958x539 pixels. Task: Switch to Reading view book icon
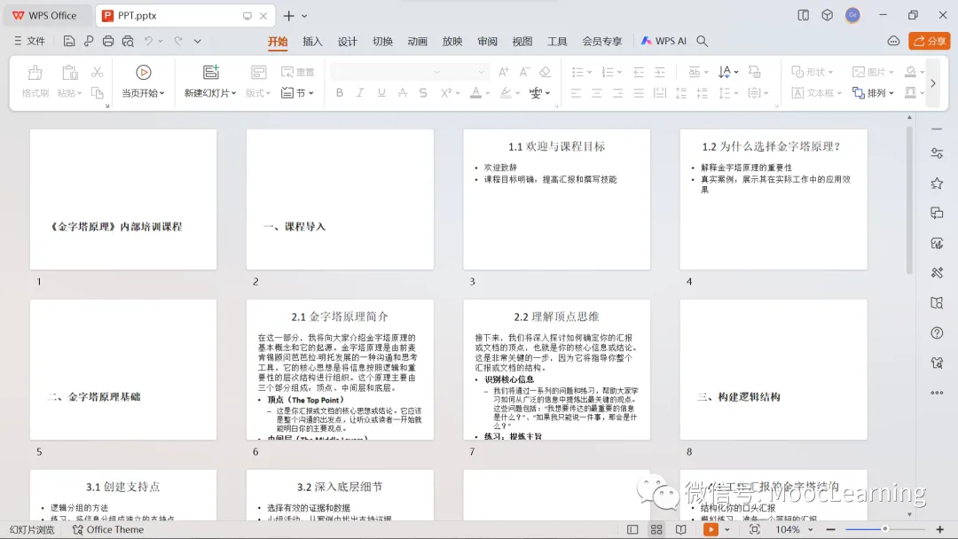(680, 529)
